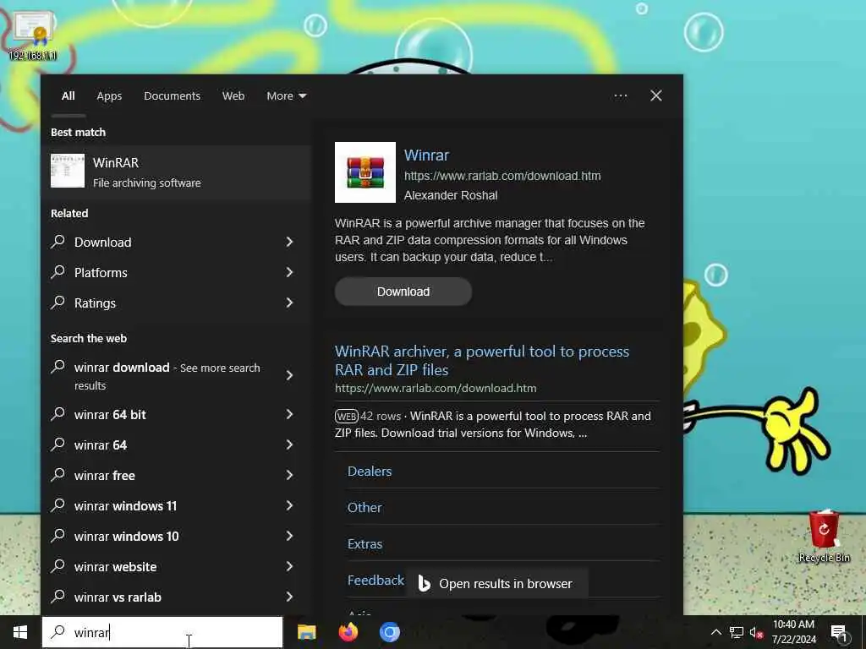Image resolution: width=866 pixels, height=649 pixels.
Task: Click magnifier icon beside Platforms suggestion
Action: coord(58,271)
